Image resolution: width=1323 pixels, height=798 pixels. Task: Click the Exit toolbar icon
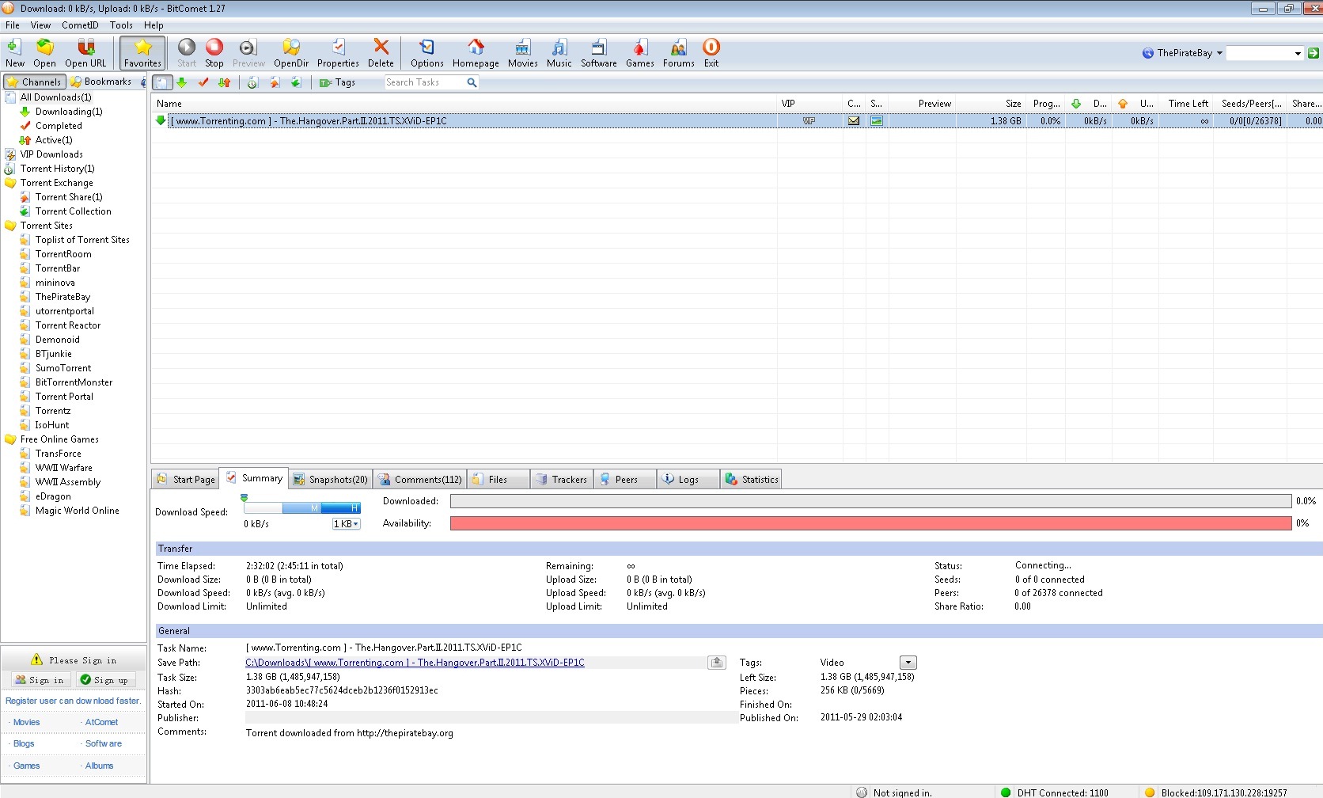coord(711,53)
